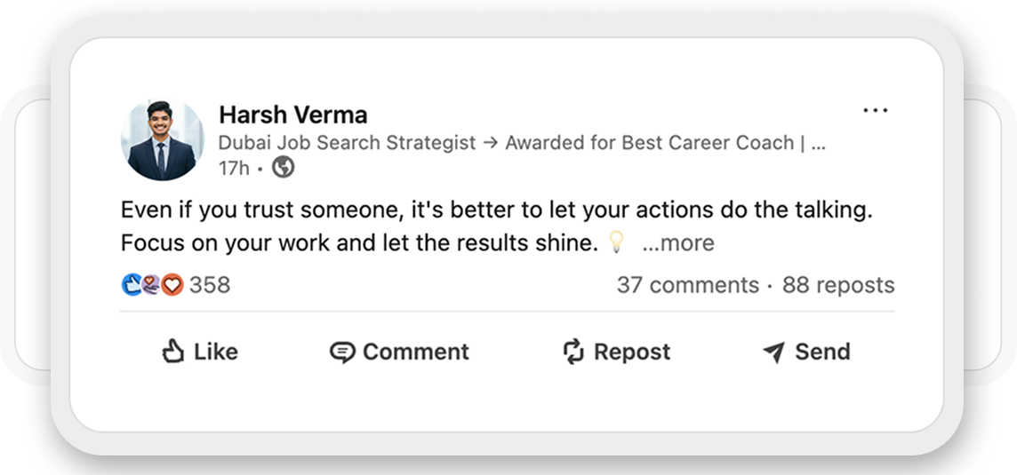The height and width of the screenshot is (475, 1017).
Task: Click the red heart love reaction icon
Action: [172, 285]
